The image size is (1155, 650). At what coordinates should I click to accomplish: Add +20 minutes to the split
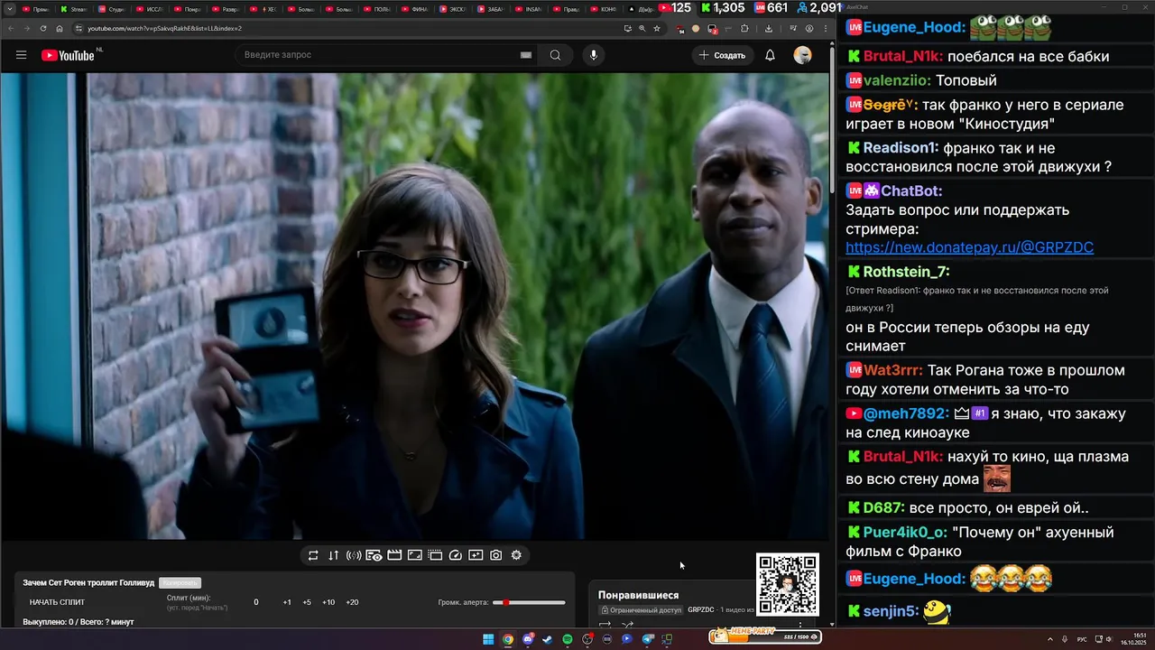(352, 602)
